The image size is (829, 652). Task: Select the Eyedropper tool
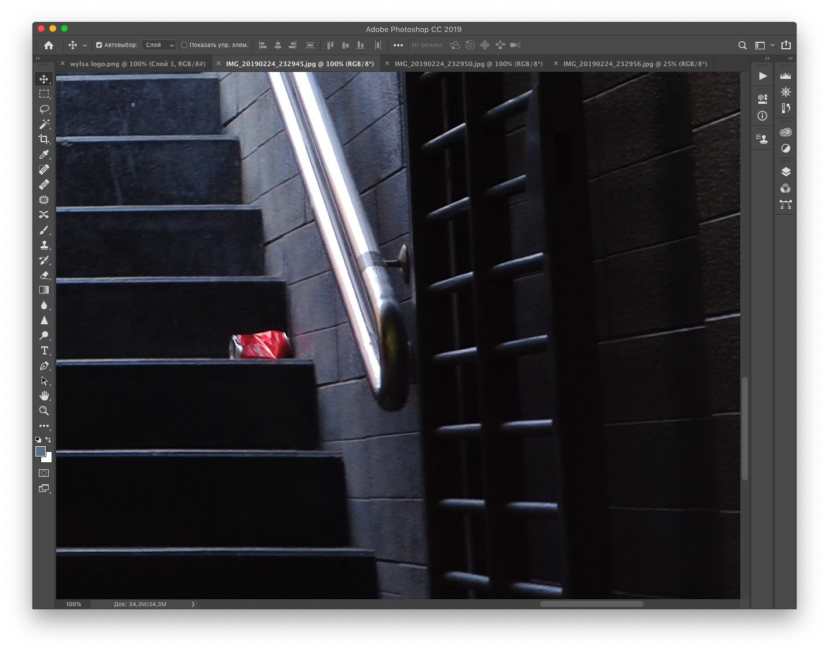pyautogui.click(x=44, y=154)
